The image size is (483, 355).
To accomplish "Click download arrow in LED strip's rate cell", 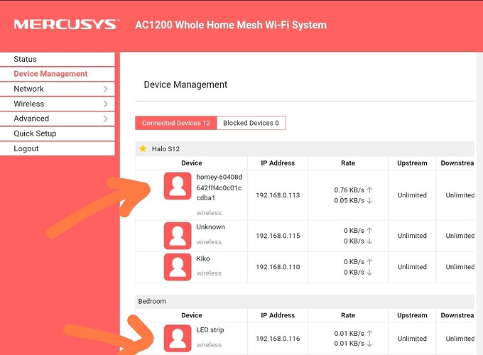I will tap(369, 344).
